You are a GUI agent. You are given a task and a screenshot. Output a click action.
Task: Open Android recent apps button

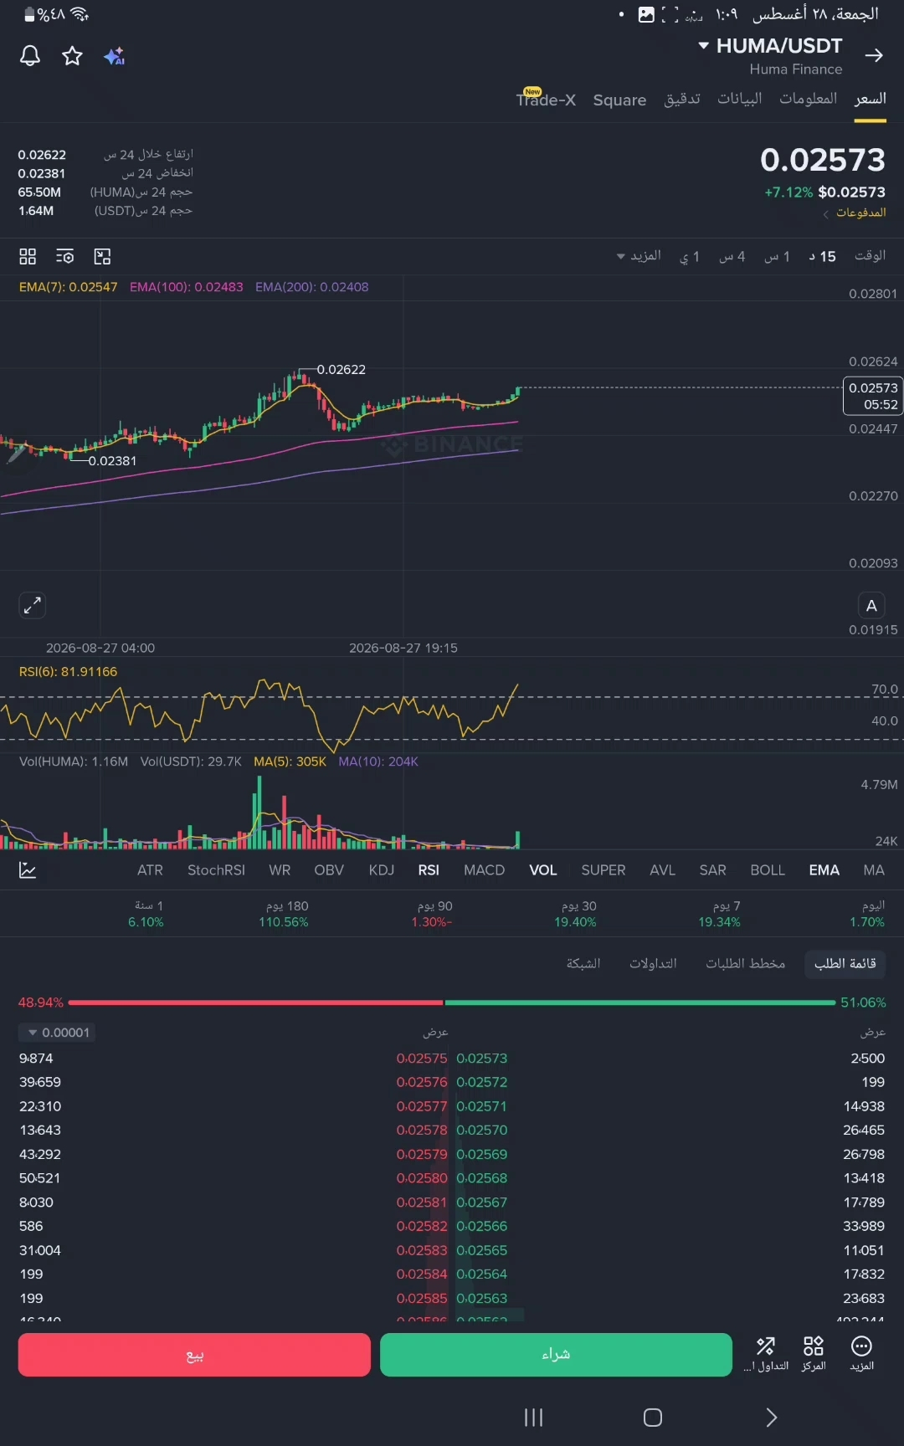[533, 1418]
